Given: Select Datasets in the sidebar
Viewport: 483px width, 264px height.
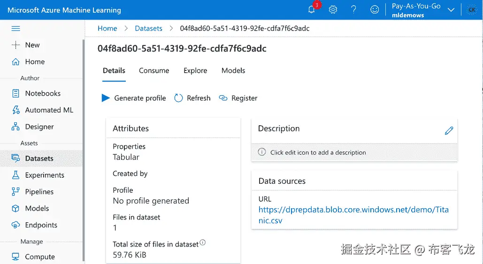Looking at the screenshot, I should click(x=41, y=158).
